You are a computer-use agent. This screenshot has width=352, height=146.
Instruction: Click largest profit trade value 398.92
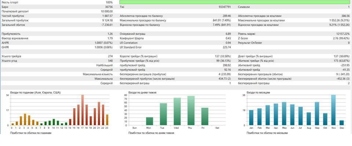point(227,65)
